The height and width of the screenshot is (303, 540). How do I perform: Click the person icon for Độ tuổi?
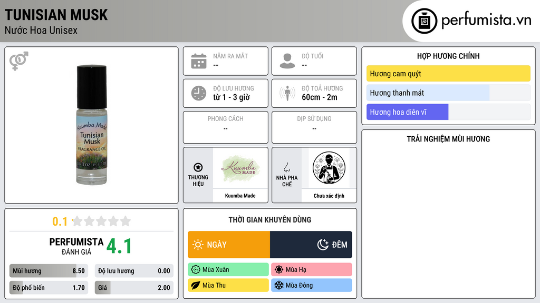[287, 61]
